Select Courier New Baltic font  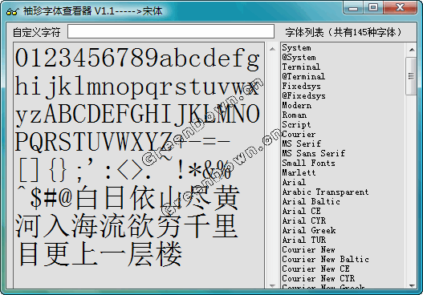[x=325, y=259]
